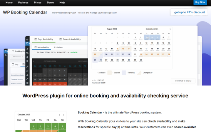Click the calendar icon next to Day
Screen dimensions: 211x132
(13, 64)
